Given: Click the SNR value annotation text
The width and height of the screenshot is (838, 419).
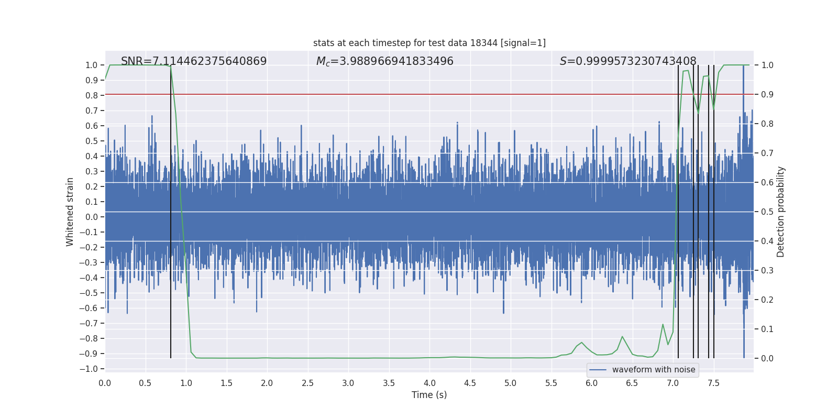Looking at the screenshot, I should (194, 61).
